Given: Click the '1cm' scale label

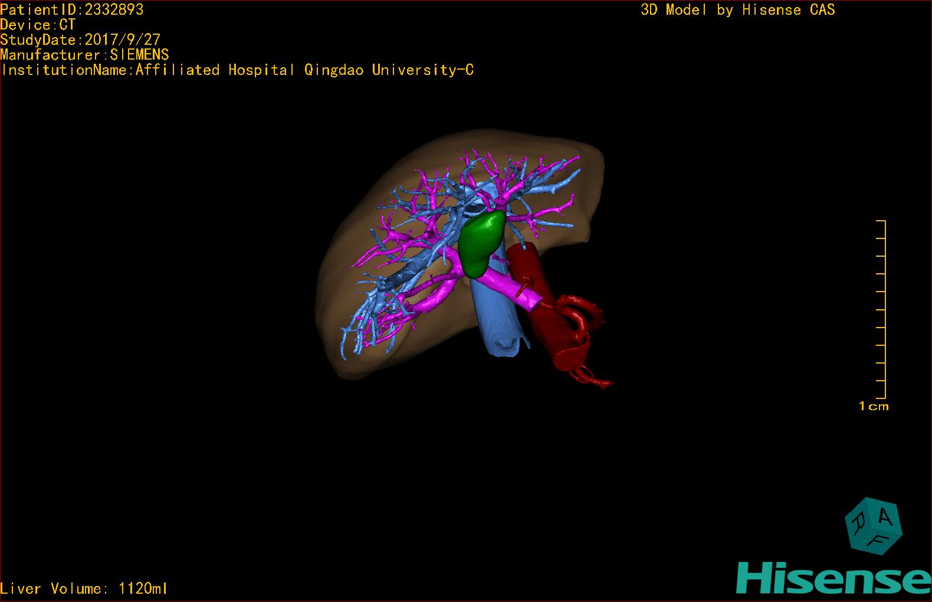Looking at the screenshot, I should (874, 406).
